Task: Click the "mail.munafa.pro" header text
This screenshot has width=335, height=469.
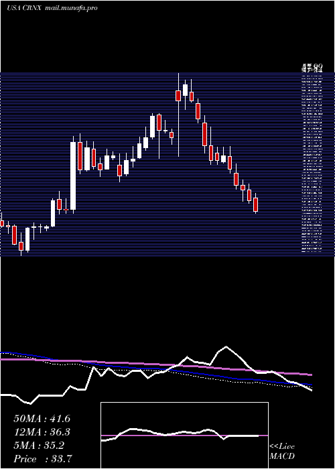Action: [71, 8]
